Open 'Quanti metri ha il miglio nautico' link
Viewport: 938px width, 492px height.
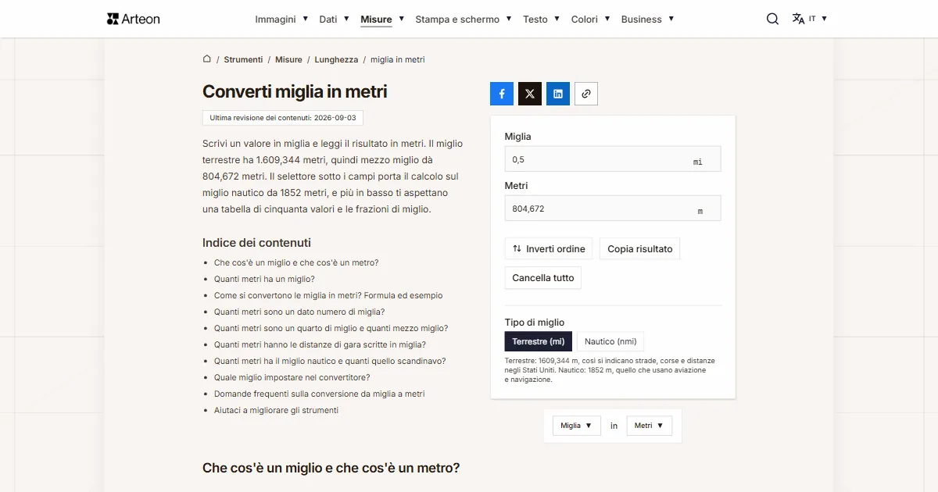(x=330, y=361)
